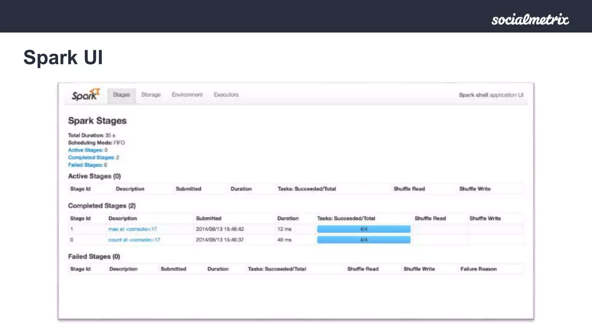Click 'Scheduling Mode: FIFO' text

pyautogui.click(x=96, y=143)
